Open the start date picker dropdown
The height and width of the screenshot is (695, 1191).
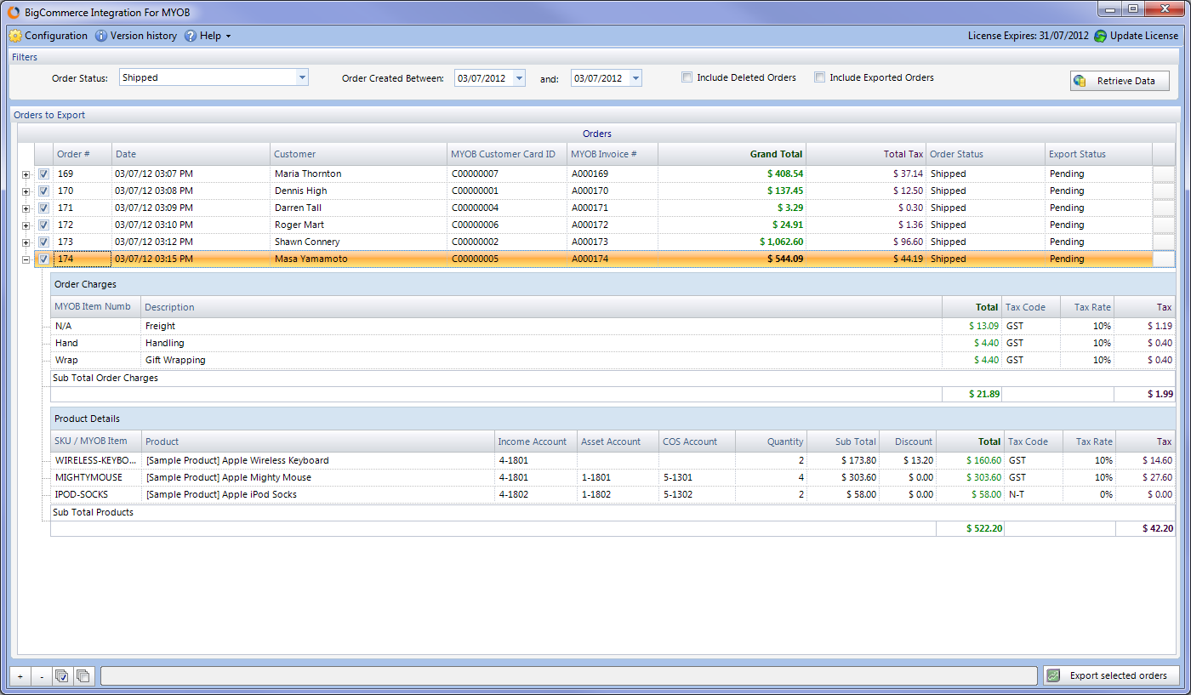(x=520, y=78)
